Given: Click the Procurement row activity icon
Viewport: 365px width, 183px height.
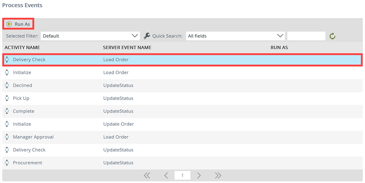Looking at the screenshot, I should 7,163.
